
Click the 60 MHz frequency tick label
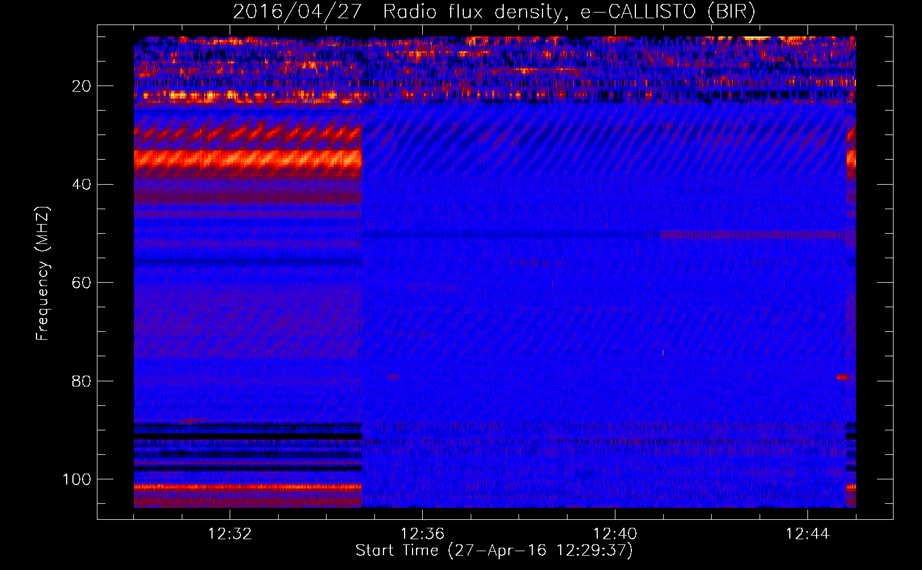tap(81, 283)
